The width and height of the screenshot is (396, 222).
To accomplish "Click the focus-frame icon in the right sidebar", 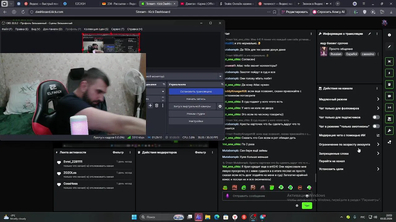I will [x=390, y=61].
